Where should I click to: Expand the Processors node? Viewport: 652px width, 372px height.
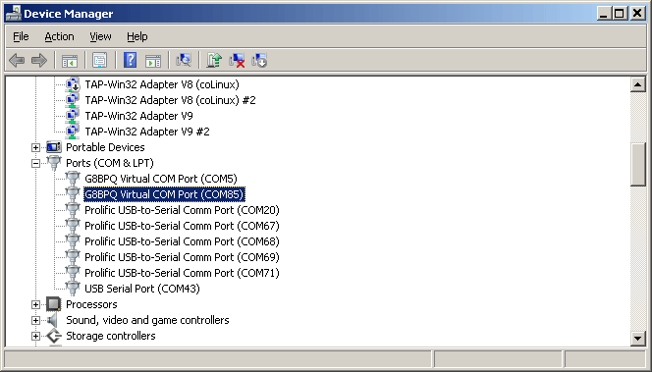[x=35, y=304]
